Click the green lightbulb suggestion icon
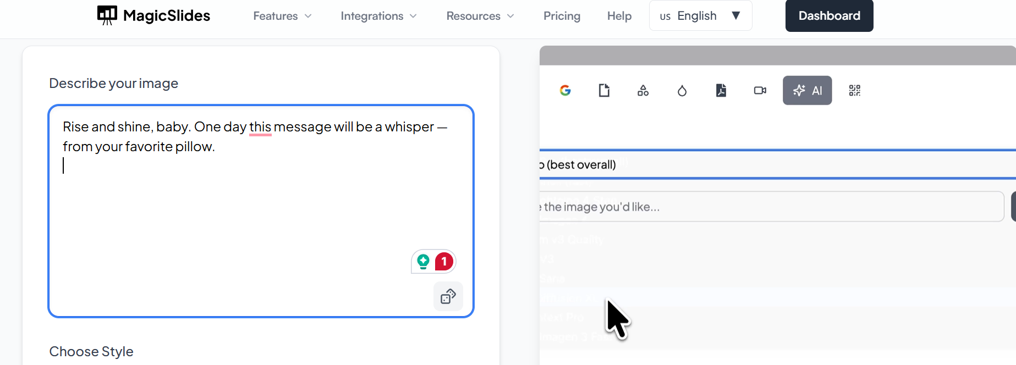The height and width of the screenshot is (365, 1016). (423, 262)
